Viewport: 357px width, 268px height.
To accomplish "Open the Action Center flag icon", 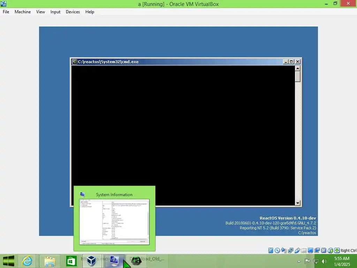I will [307, 261].
